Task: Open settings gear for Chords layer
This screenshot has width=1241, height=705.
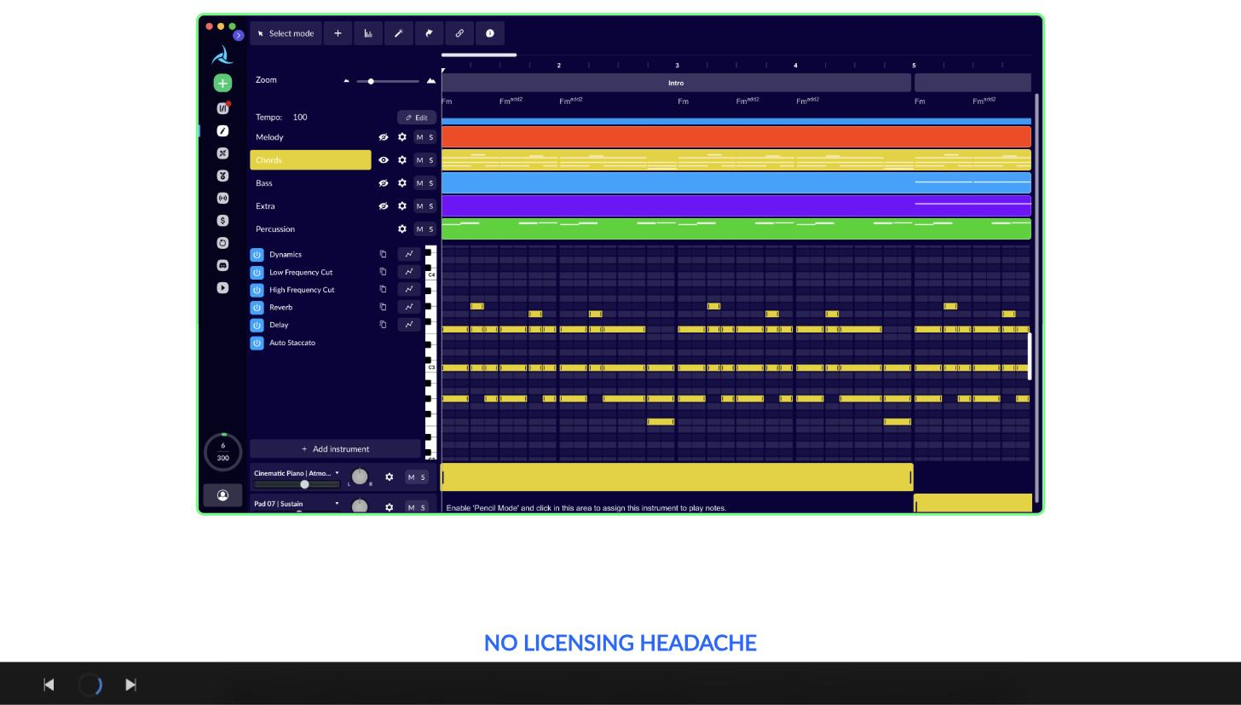Action: [402, 160]
